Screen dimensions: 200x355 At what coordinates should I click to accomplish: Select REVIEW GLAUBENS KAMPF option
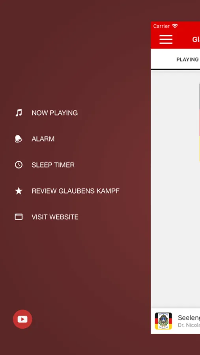(x=75, y=191)
